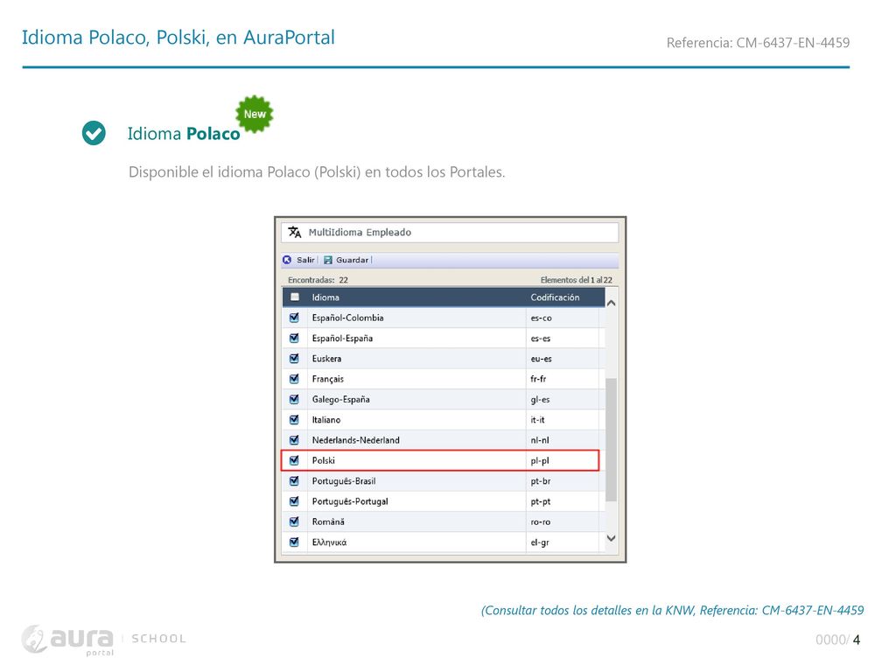Click the Codificación column header
The image size is (896, 672).
555,297
